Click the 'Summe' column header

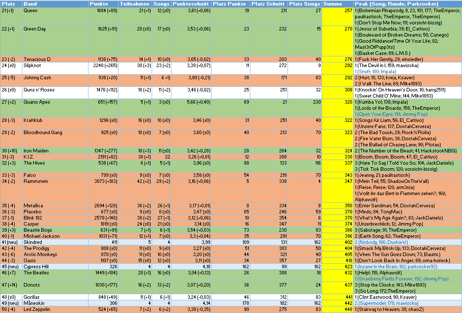point(337,4)
